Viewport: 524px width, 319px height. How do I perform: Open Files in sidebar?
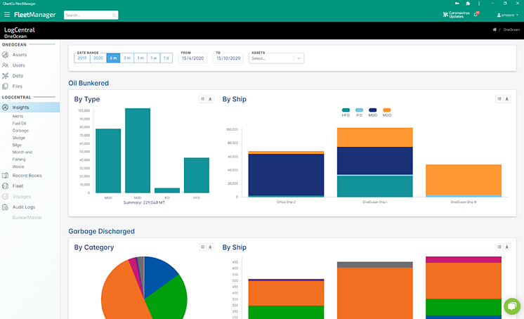(x=18, y=86)
